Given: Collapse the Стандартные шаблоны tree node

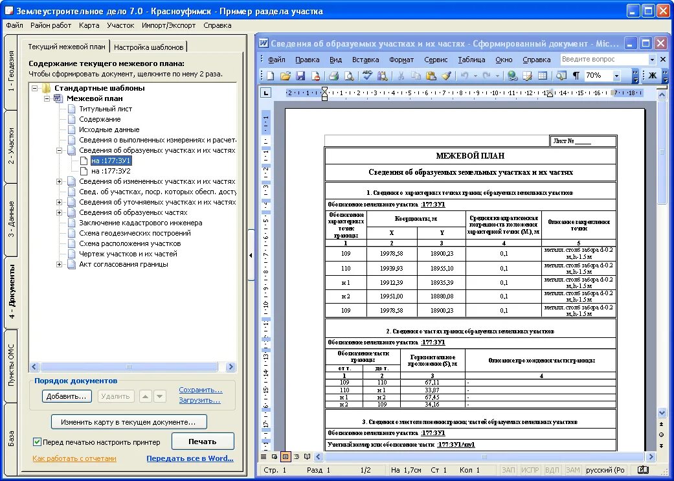Looking at the screenshot, I should pos(34,88).
